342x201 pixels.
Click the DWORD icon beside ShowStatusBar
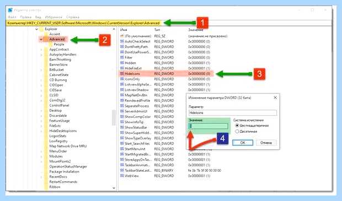point(122,127)
